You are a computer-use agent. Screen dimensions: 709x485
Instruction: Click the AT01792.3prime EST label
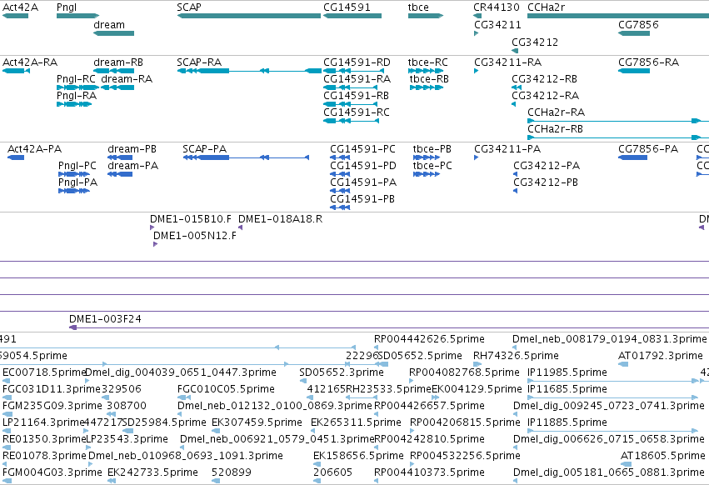pyautogui.click(x=661, y=356)
